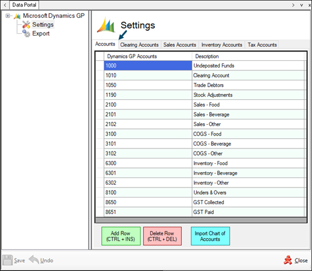Select account cell 2101
312x271 pixels.
(x=148, y=114)
